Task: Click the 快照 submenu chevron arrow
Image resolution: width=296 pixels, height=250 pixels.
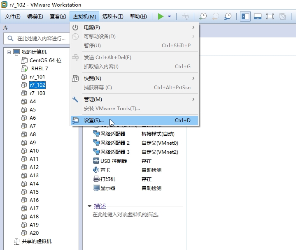Action: tap(193, 79)
